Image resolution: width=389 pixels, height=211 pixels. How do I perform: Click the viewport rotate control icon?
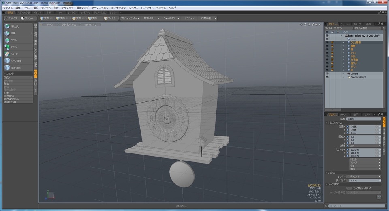[x=305, y=24]
